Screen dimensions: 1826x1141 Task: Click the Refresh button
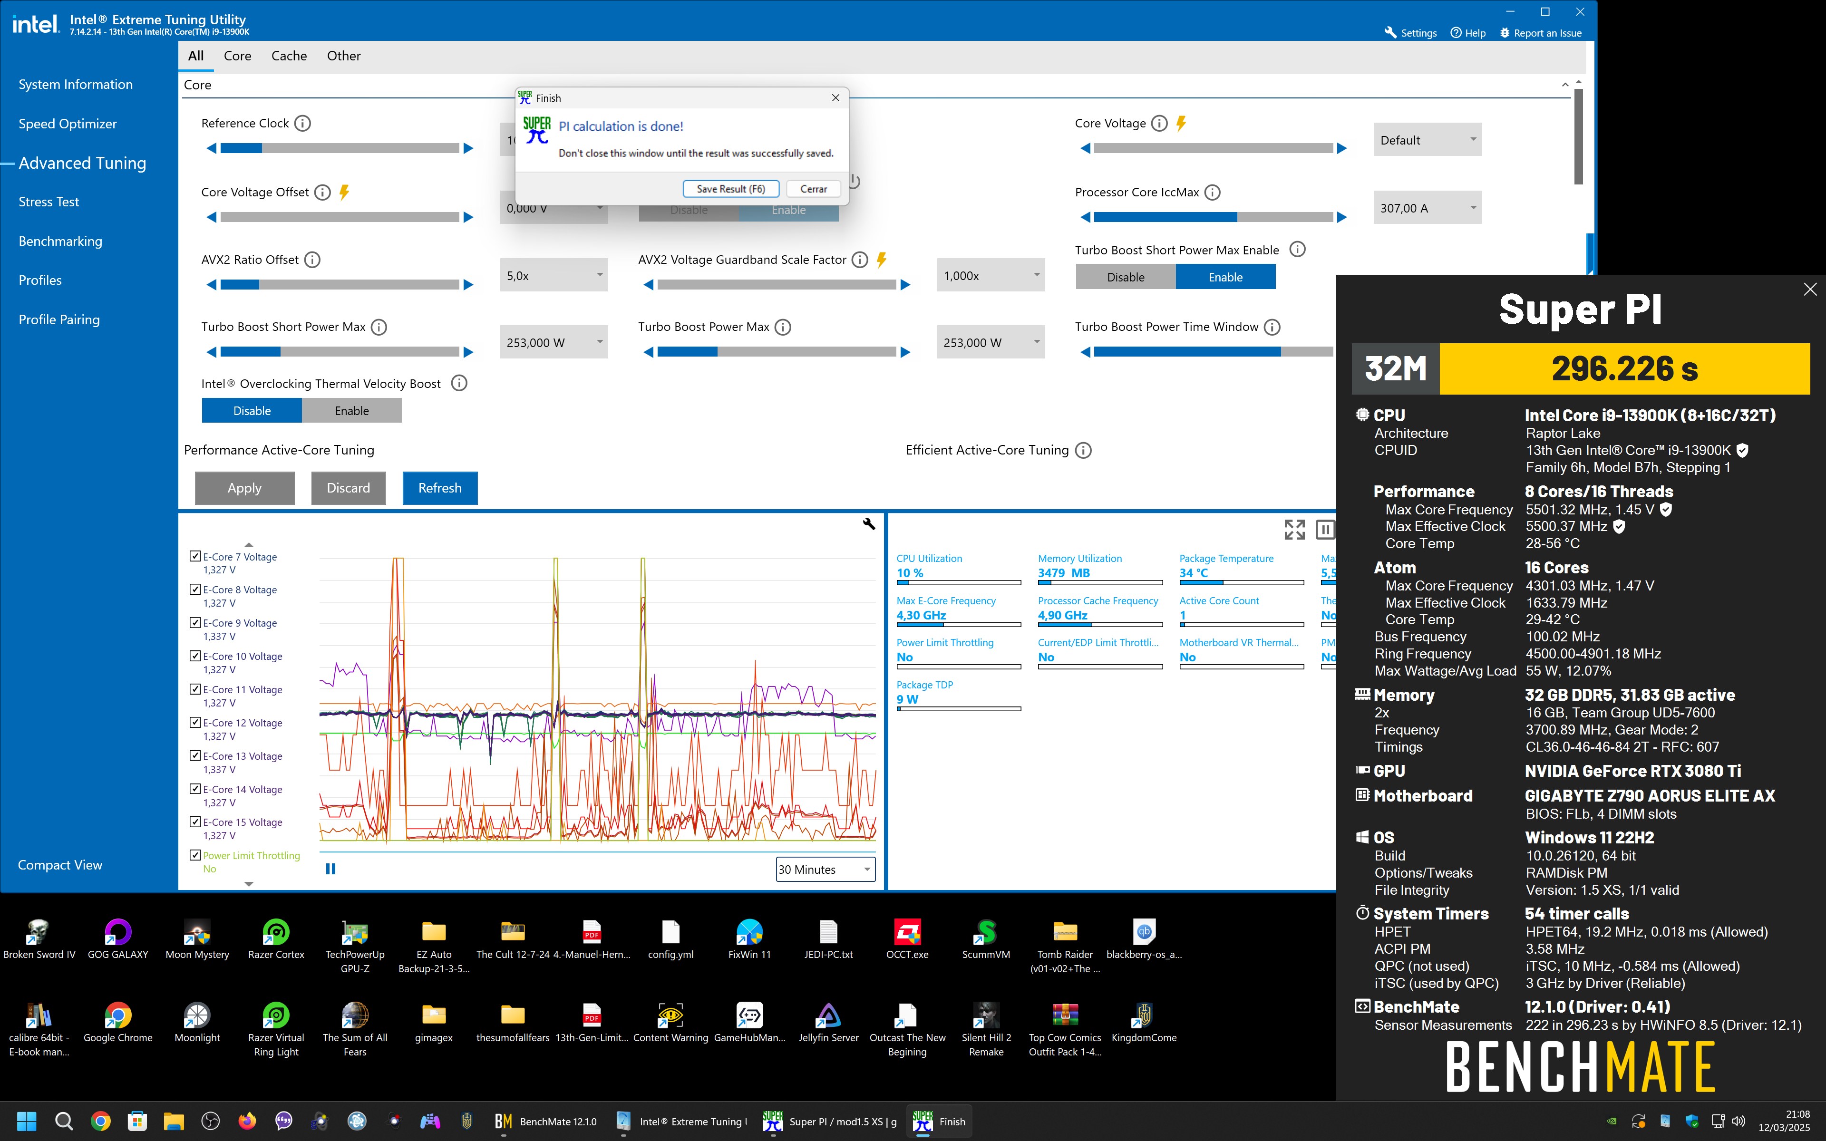pos(440,488)
